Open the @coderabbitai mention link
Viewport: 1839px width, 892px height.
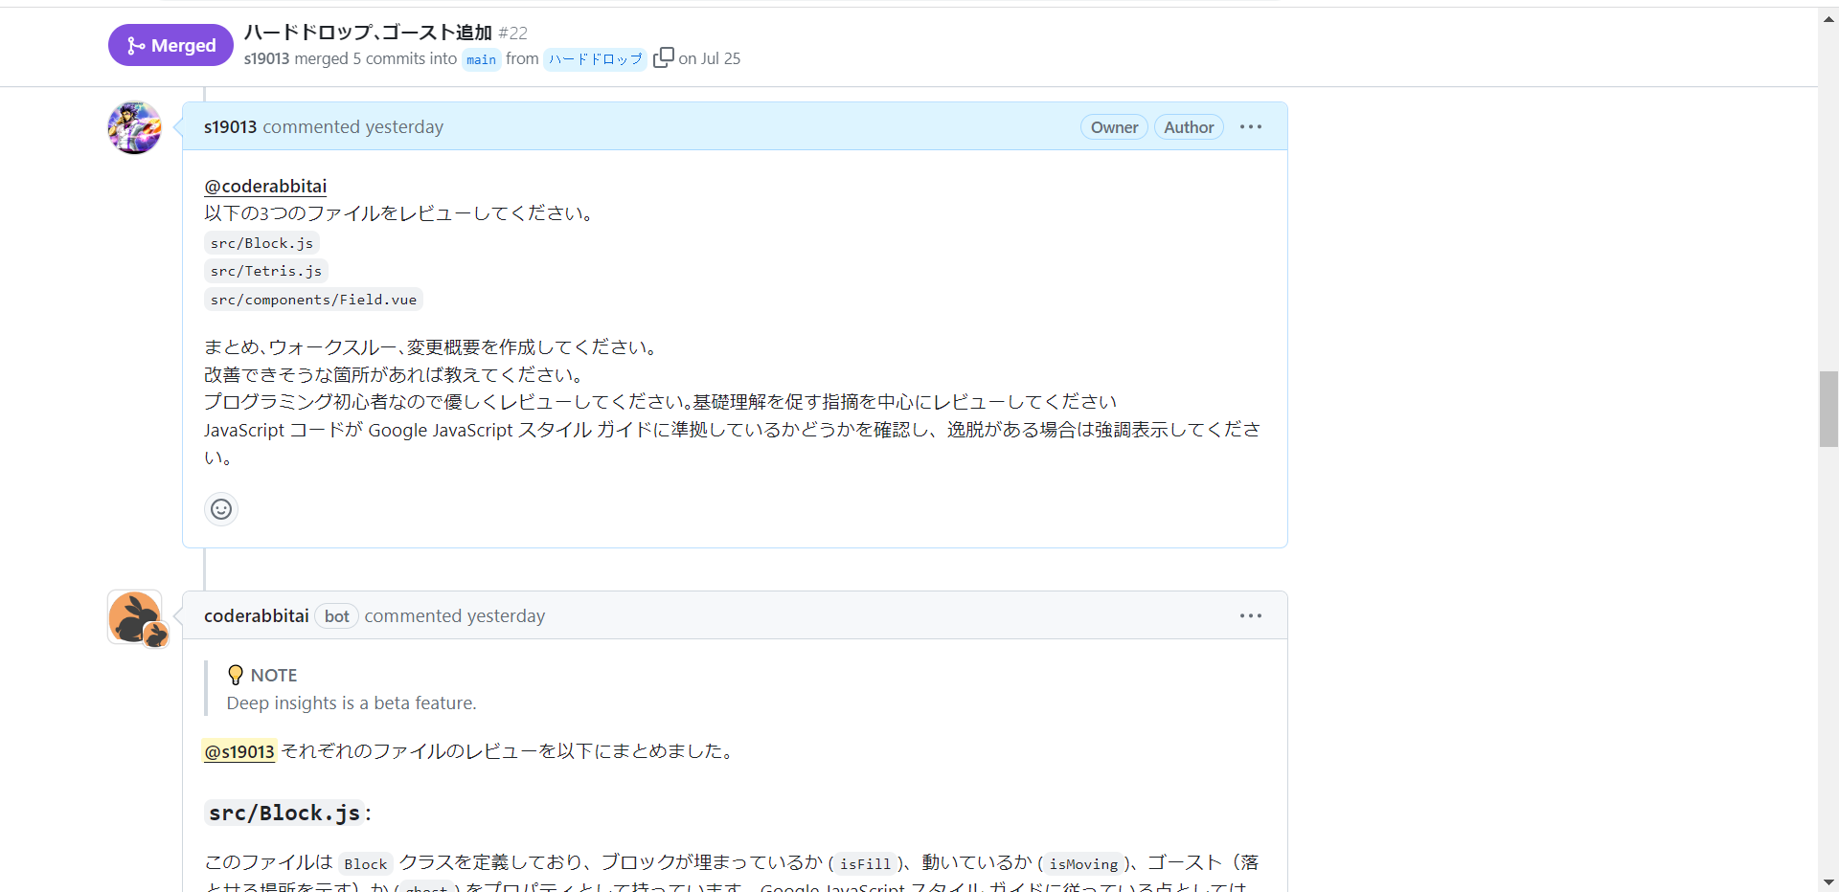[265, 186]
